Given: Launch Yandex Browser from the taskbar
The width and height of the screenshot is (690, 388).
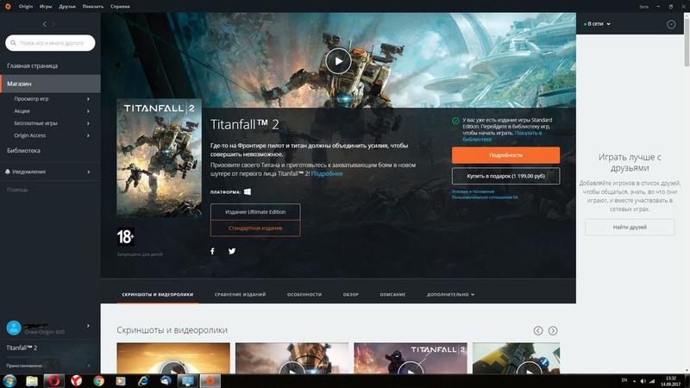Looking at the screenshot, I should click(77, 381).
